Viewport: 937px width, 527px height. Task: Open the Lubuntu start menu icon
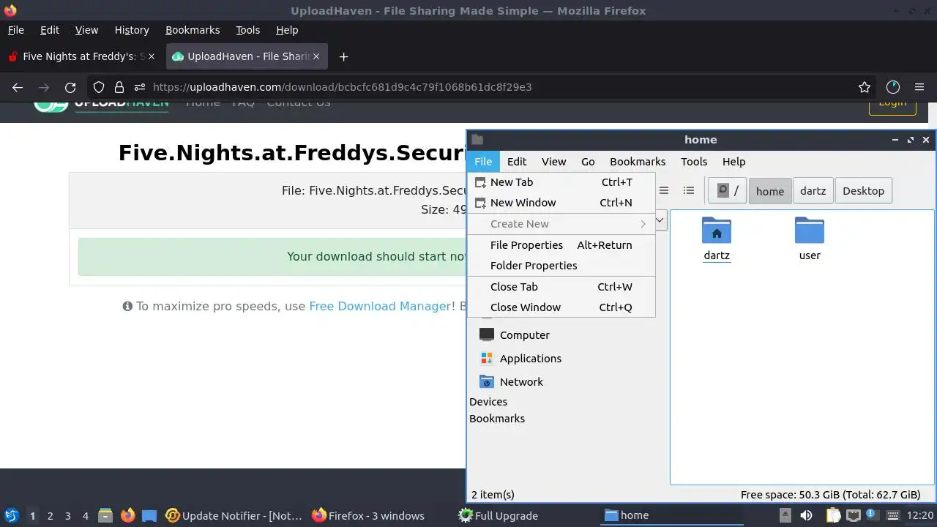(12, 515)
